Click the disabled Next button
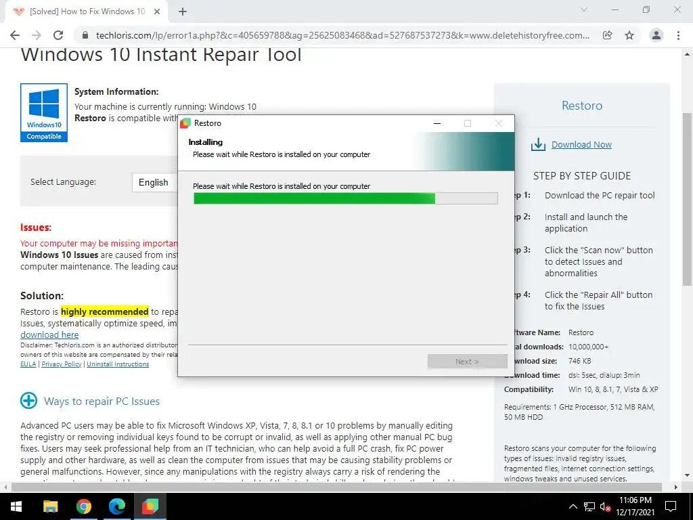 (x=467, y=362)
